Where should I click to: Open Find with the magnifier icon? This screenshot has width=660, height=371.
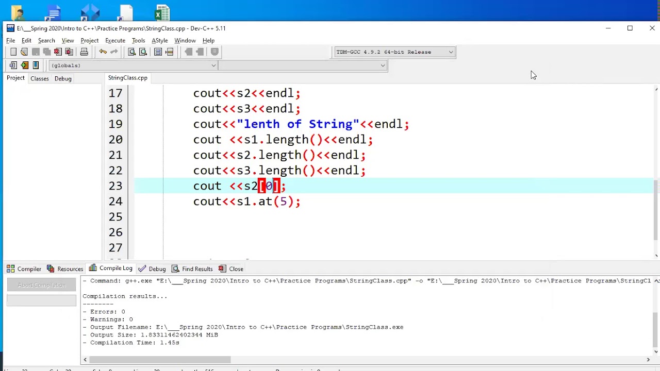pos(132,52)
